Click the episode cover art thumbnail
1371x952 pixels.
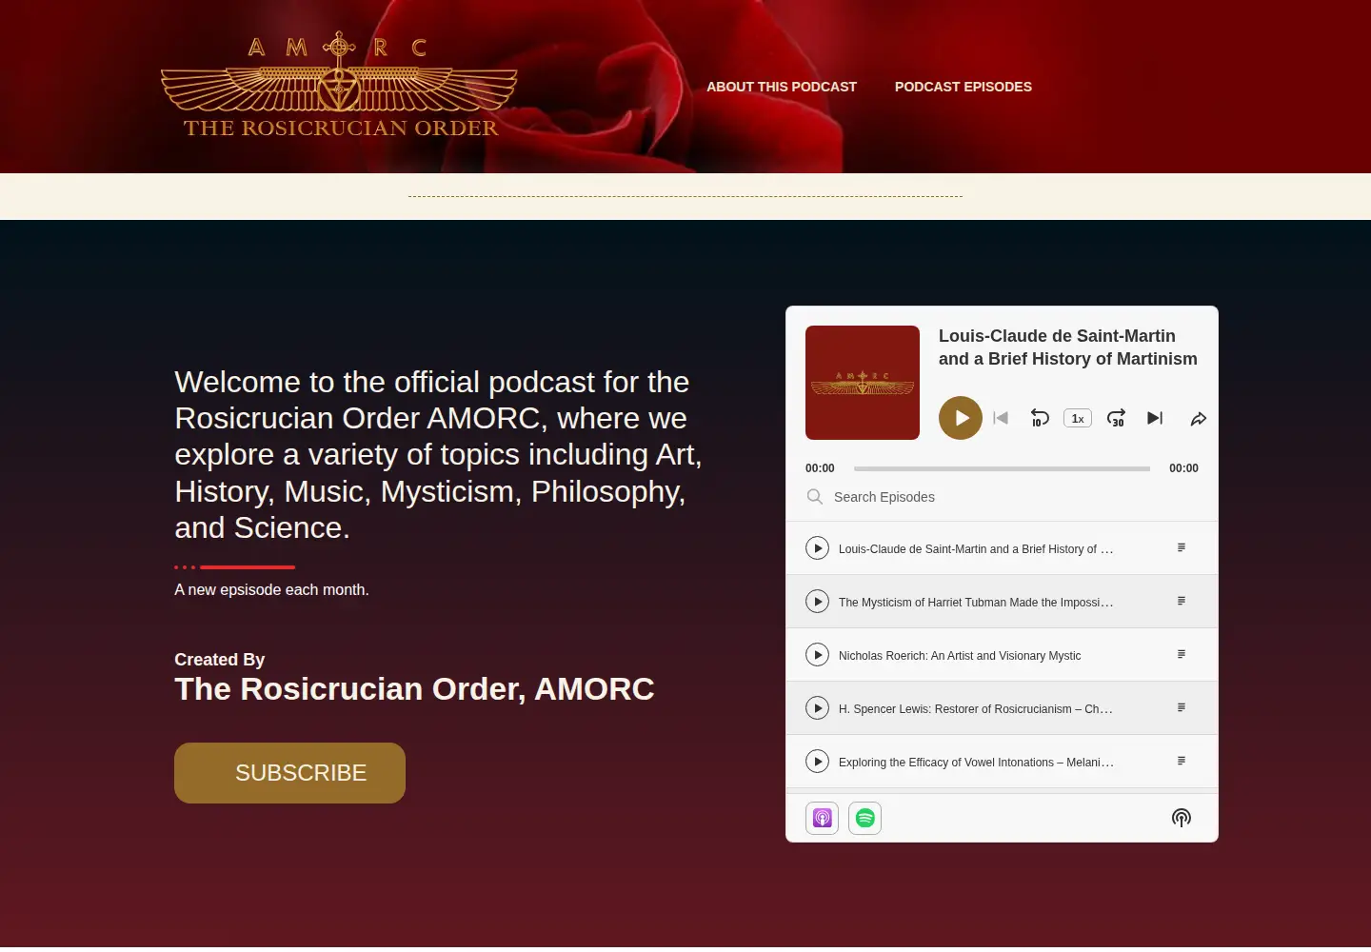[863, 383]
